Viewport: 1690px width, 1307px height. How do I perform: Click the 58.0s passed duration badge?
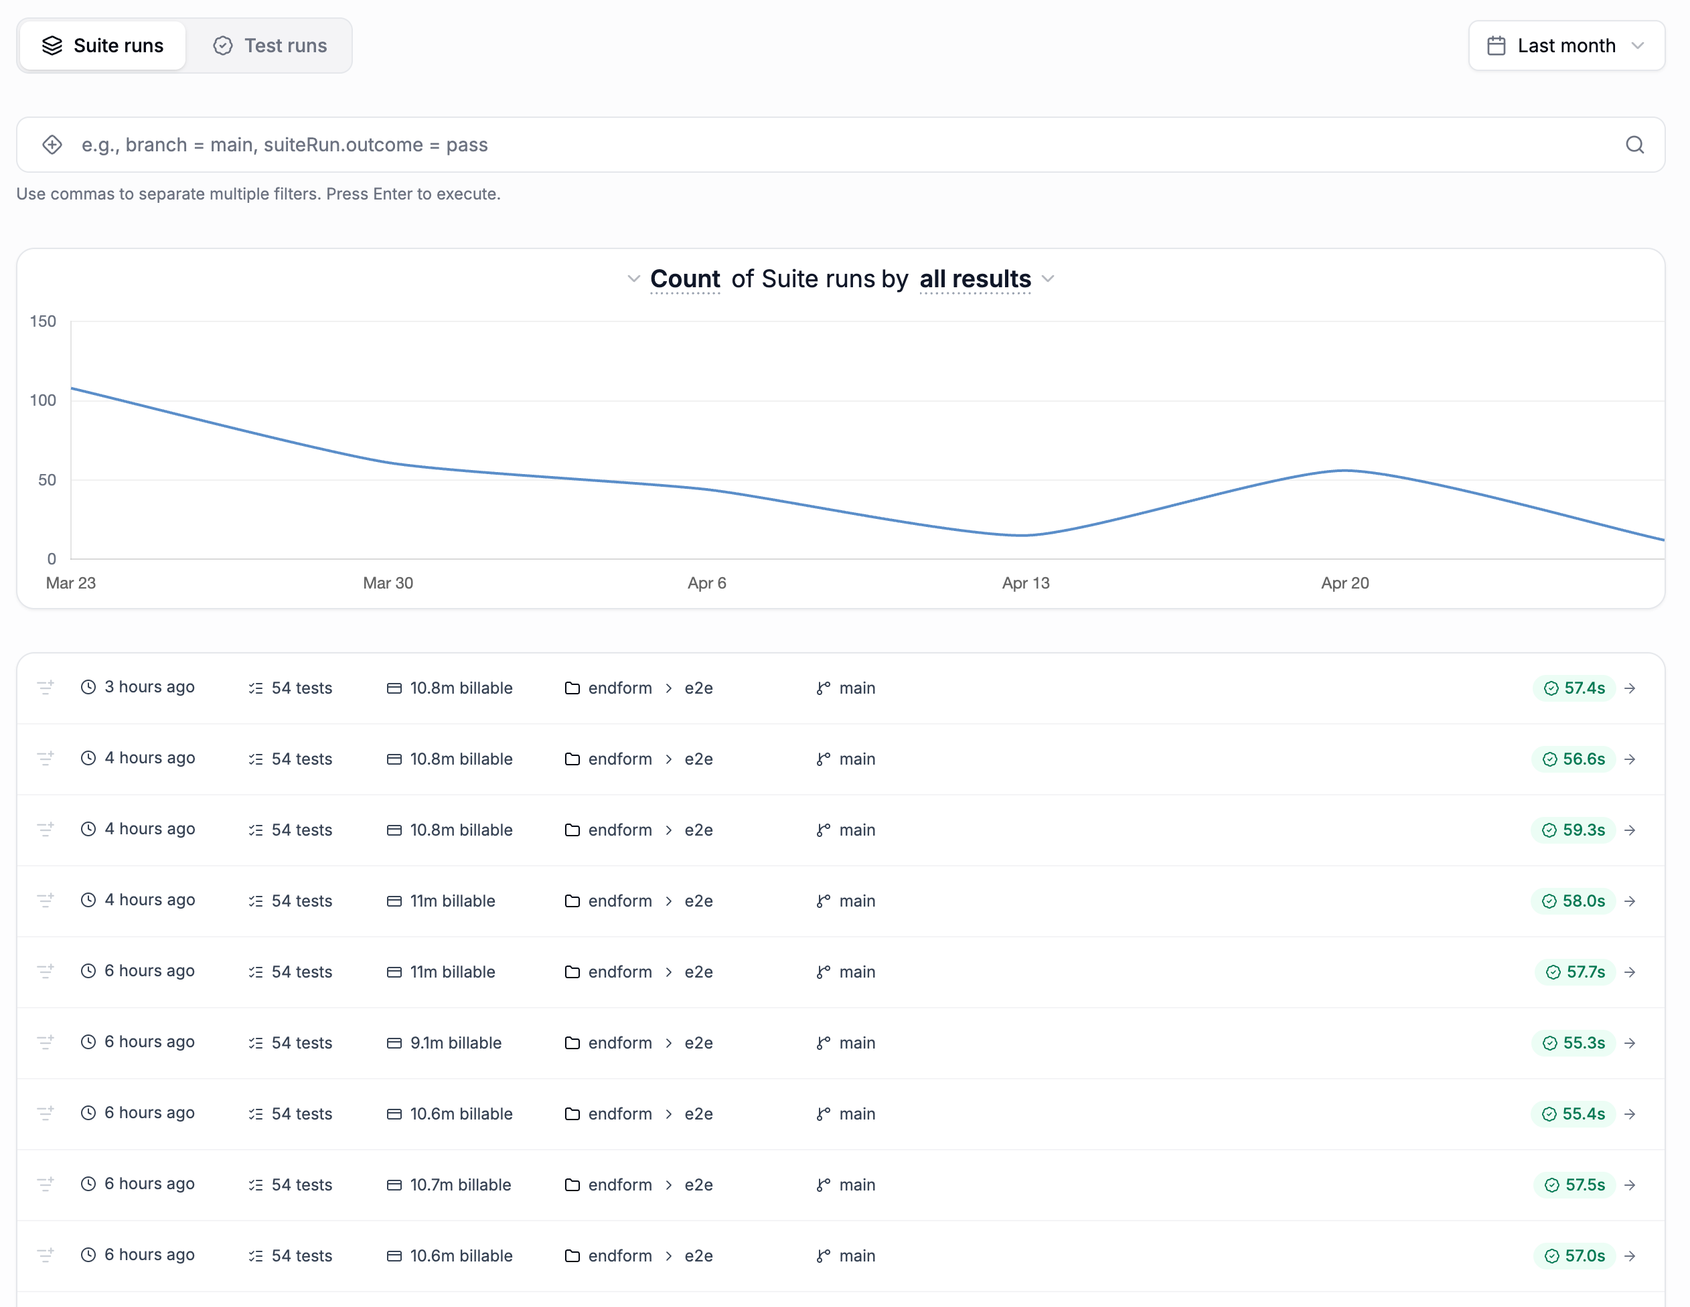tap(1573, 901)
